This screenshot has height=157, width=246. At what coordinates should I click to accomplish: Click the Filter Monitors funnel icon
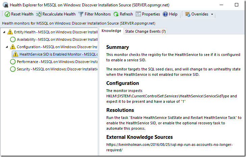pos(81,14)
